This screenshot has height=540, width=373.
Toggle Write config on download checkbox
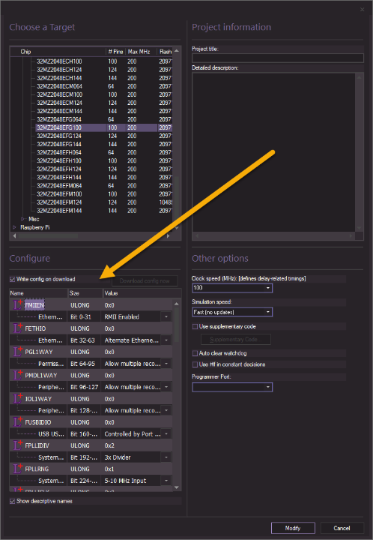point(13,279)
